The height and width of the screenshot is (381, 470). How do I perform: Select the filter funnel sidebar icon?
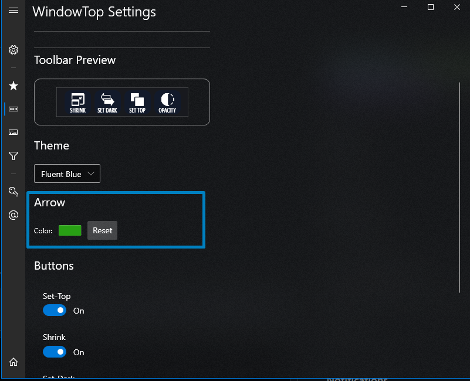tap(13, 156)
